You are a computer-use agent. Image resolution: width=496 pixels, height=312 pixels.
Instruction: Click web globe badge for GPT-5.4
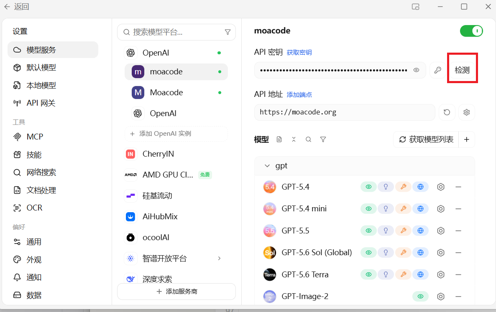click(x=420, y=187)
